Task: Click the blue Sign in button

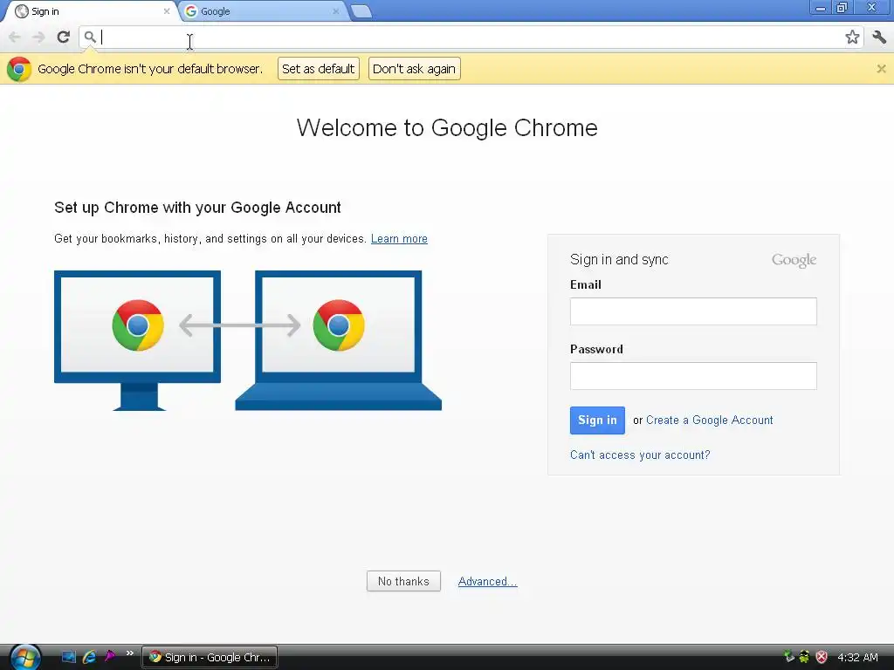Action: pyautogui.click(x=597, y=420)
